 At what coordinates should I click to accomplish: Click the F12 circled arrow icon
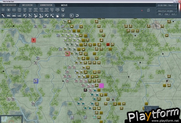63,16
